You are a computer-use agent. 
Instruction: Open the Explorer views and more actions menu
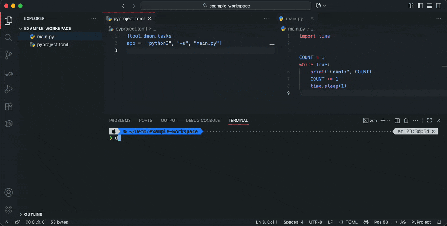coord(93,18)
